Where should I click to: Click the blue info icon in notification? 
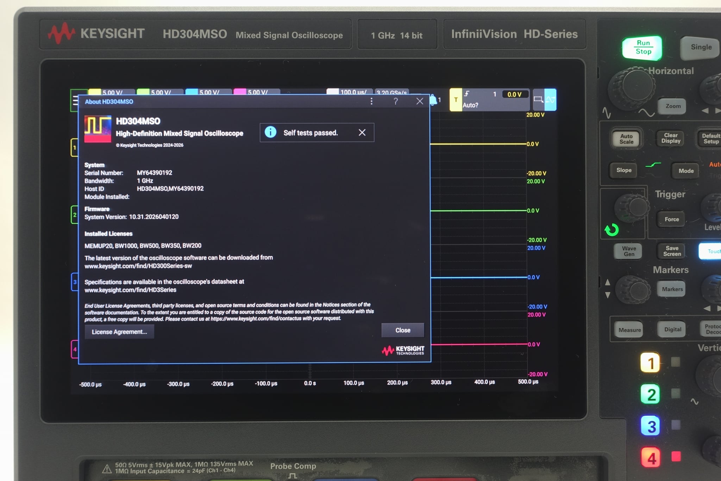pyautogui.click(x=270, y=132)
